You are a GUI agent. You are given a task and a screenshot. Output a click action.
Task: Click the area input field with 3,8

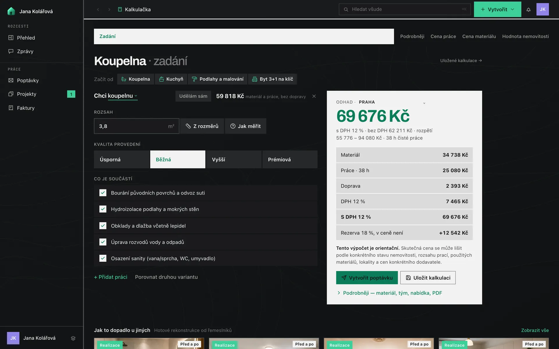(x=136, y=126)
